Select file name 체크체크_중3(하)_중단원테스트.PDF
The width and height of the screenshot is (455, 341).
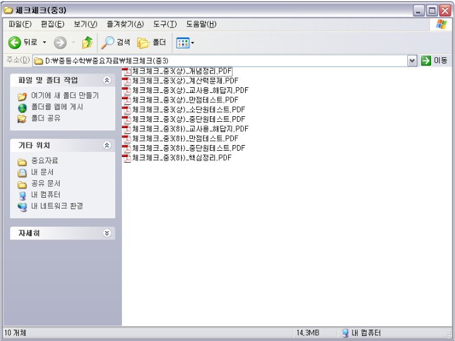coord(189,148)
